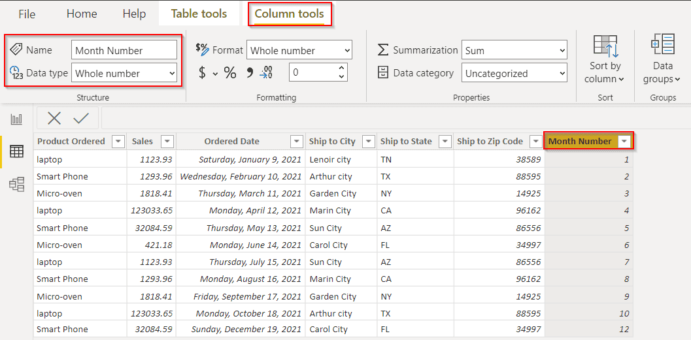Open the Month Number column filter dropdown

coord(624,141)
